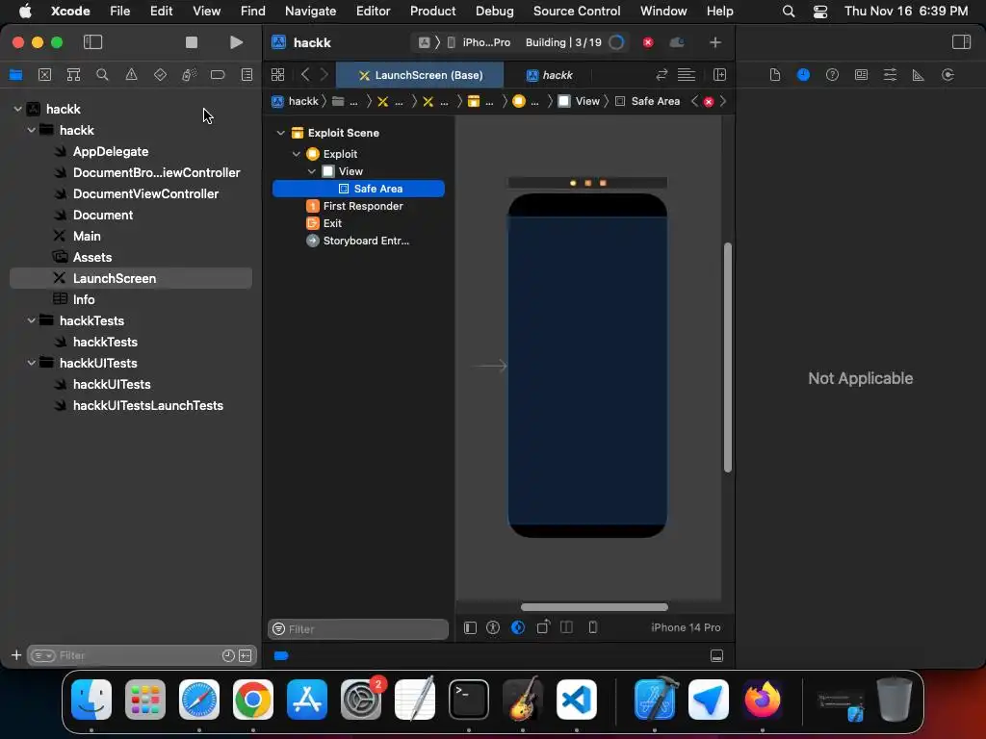Show the Project navigator folder icon

[x=15, y=75]
